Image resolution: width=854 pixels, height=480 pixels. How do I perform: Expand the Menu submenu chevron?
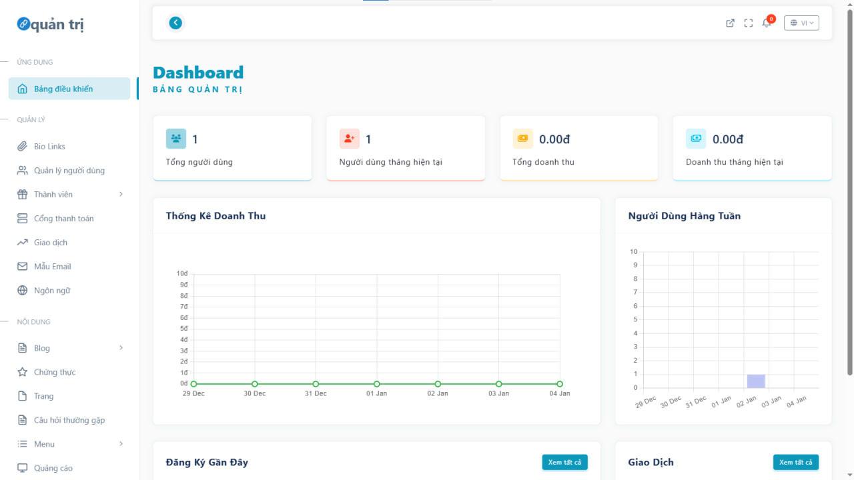[x=121, y=444]
